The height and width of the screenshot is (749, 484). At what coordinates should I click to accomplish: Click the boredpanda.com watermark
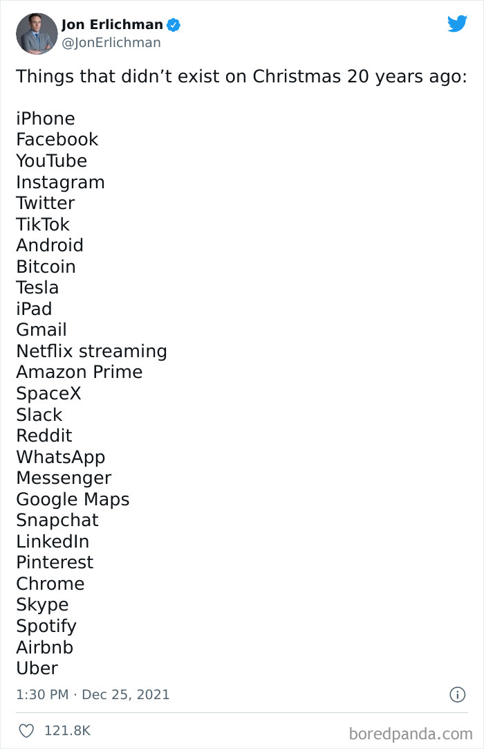(411, 732)
